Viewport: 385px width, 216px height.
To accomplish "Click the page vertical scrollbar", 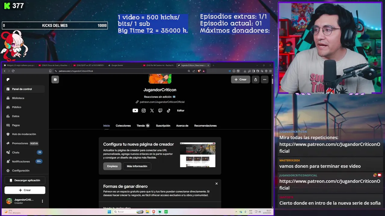I will coord(272,81).
